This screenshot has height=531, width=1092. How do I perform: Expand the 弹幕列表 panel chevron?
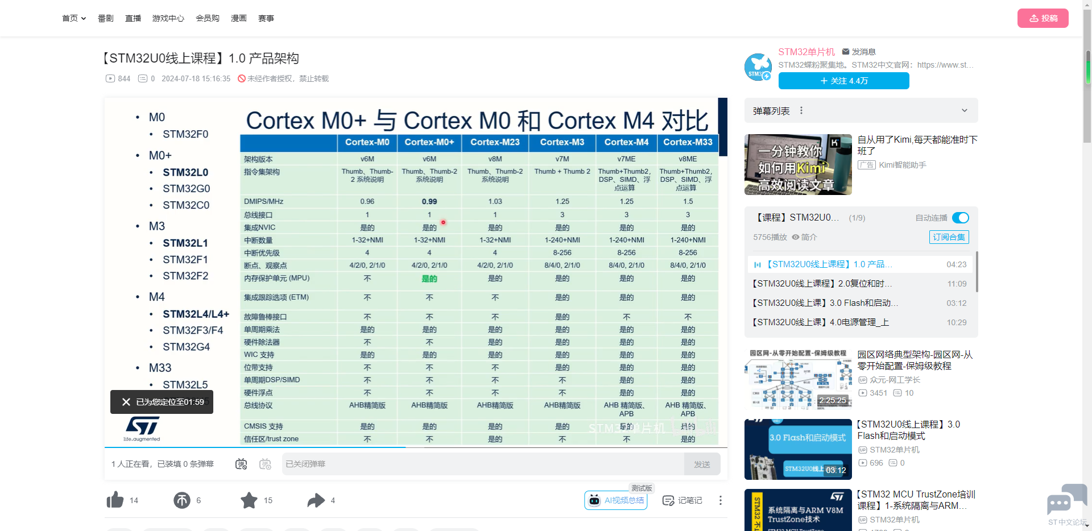(x=965, y=110)
